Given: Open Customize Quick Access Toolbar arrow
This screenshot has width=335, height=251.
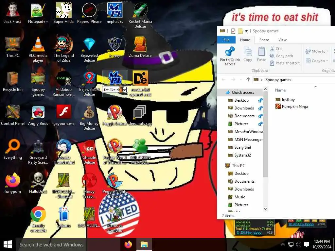Looking at the screenshot, I should coord(246,31).
